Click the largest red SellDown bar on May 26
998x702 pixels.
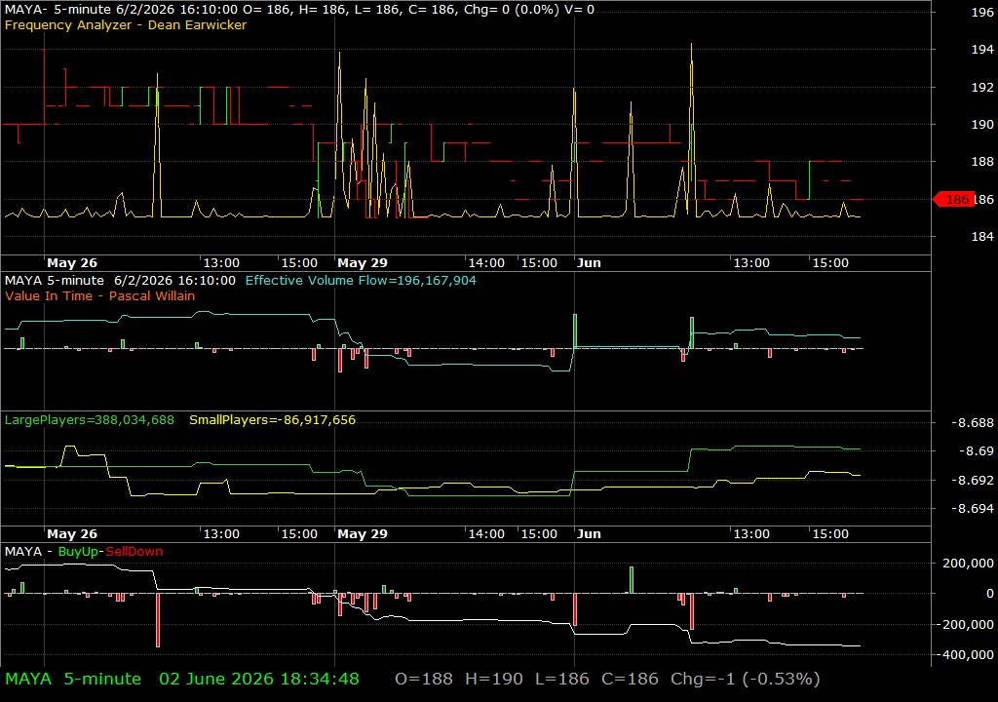158,620
